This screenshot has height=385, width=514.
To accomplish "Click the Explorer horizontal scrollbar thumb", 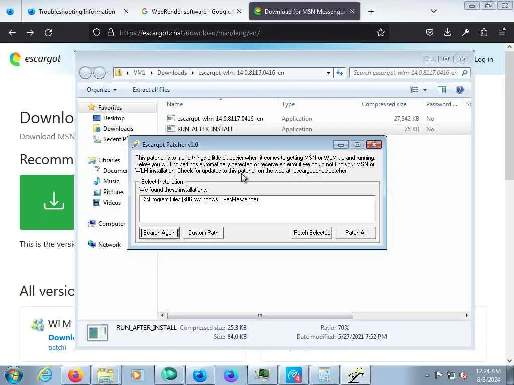I will [x=260, y=315].
